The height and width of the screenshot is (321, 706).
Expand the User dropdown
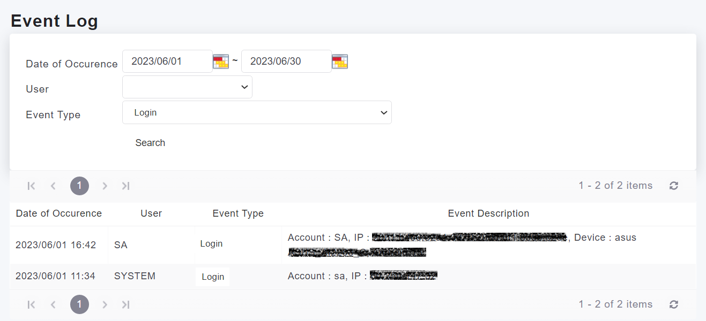[x=187, y=87]
